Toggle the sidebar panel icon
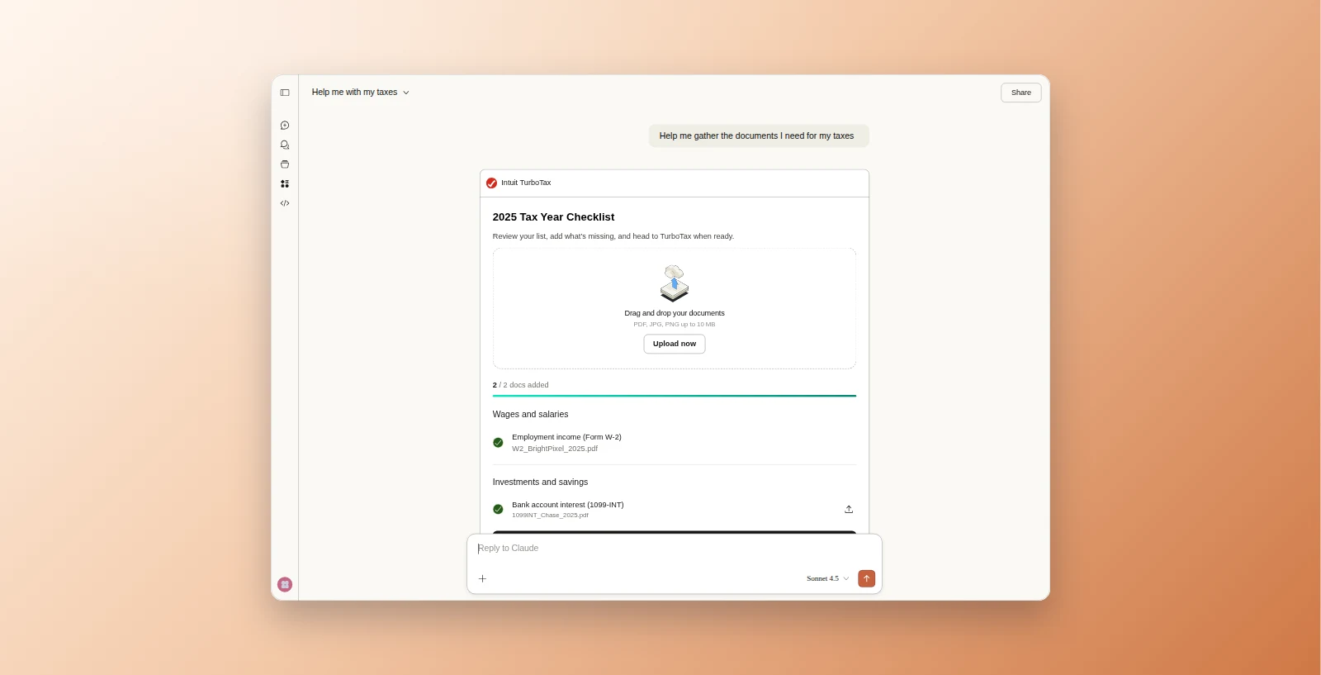This screenshot has width=1321, height=675. [285, 93]
